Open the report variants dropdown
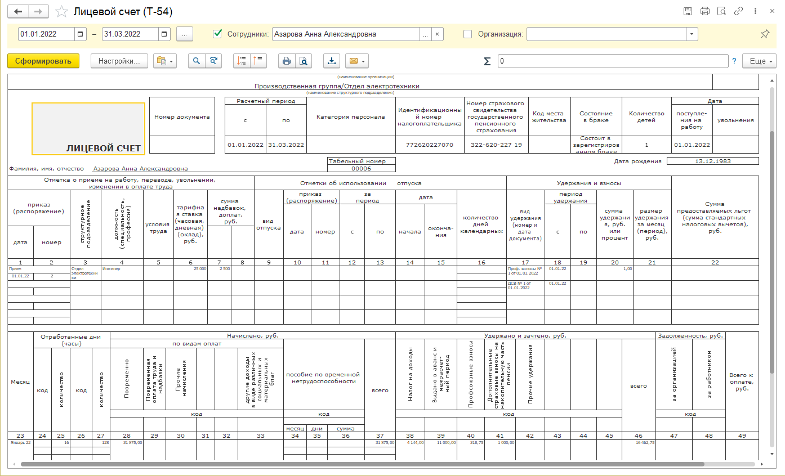This screenshot has height=476, width=785. click(x=165, y=61)
